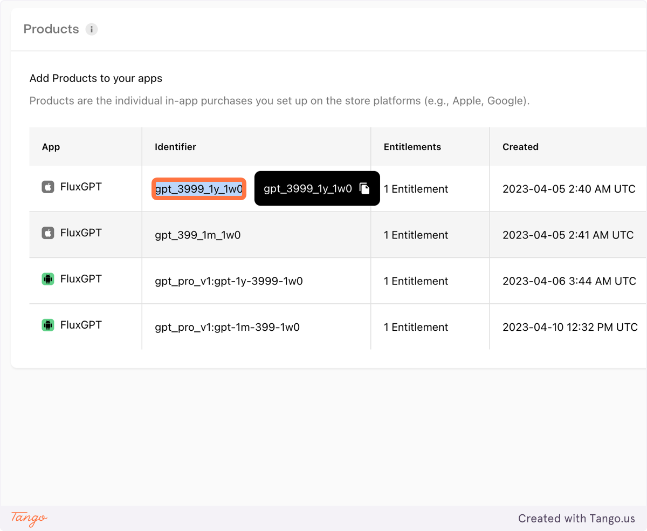This screenshot has height=531, width=647.
Task: Sort by the Identifier column header
Action: pyautogui.click(x=175, y=147)
